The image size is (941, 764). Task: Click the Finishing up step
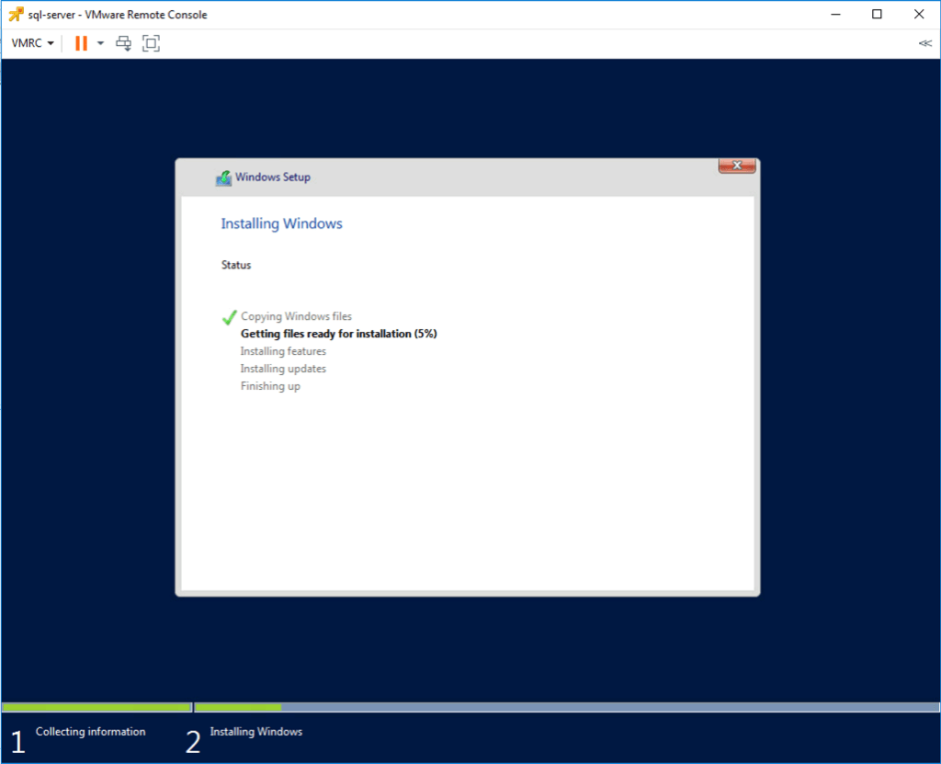pos(270,386)
